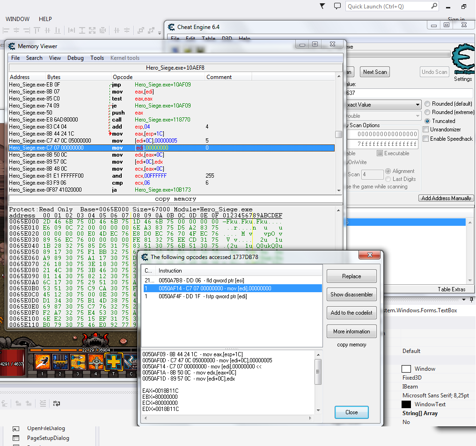476x446 pixels.
Task: Open Debug menu in Memory Viewer
Action: coord(76,58)
